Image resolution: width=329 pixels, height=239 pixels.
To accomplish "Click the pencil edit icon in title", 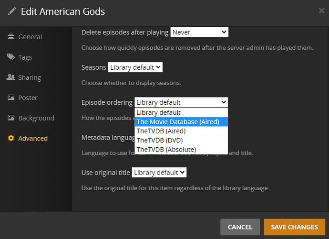I will pyautogui.click(x=11, y=11).
